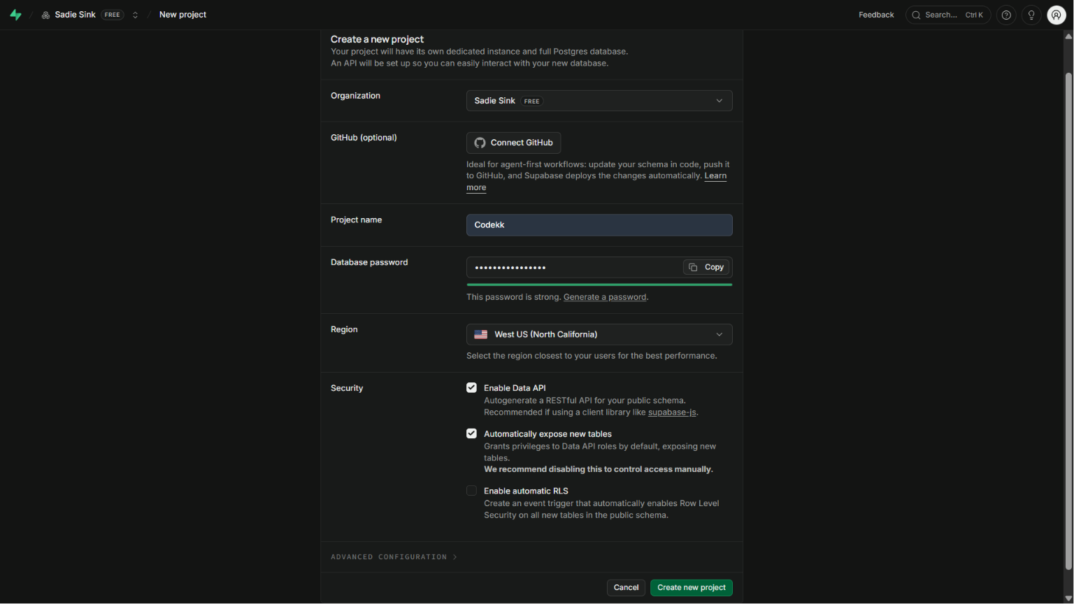Click the scrollbar down arrow
This screenshot has height=604, width=1074.
[x=1068, y=598]
